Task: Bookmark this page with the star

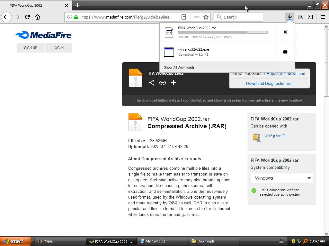Action: point(206,17)
